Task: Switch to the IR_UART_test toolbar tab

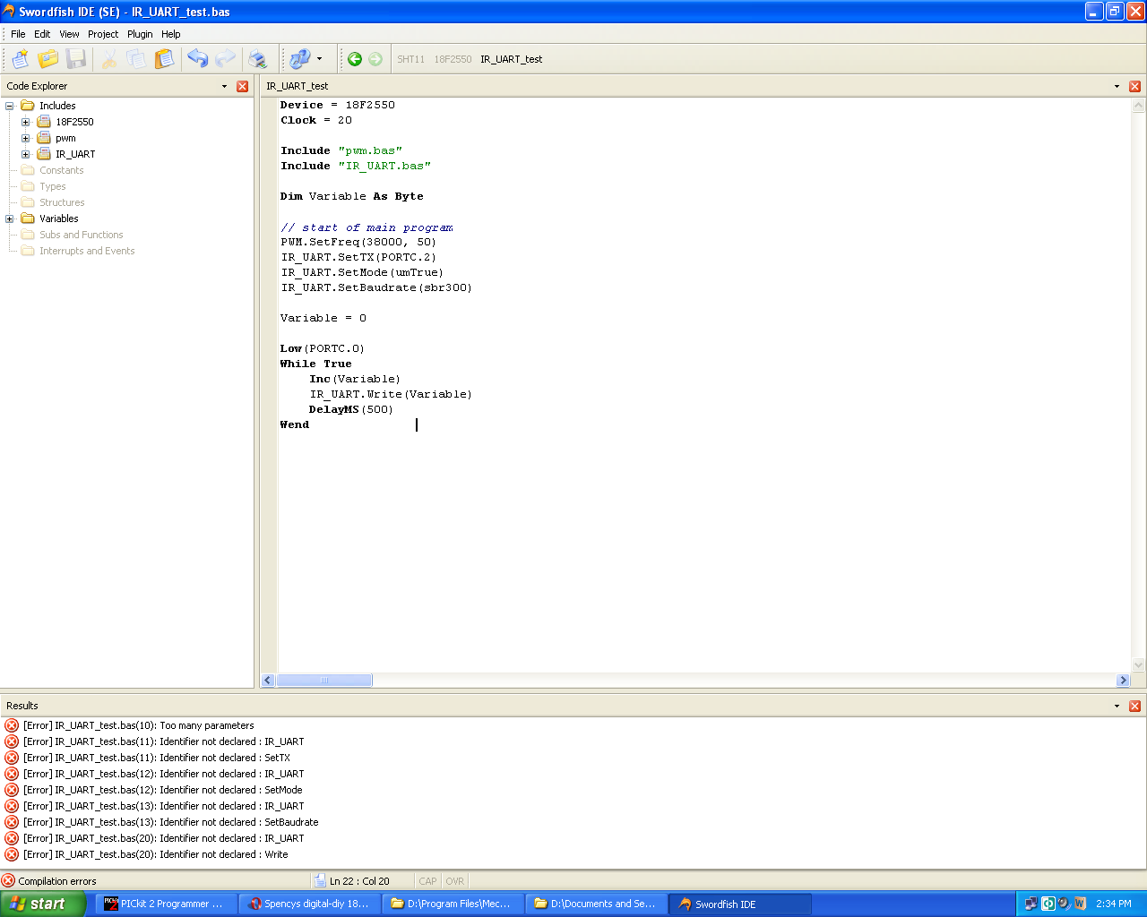Action: tap(512, 59)
